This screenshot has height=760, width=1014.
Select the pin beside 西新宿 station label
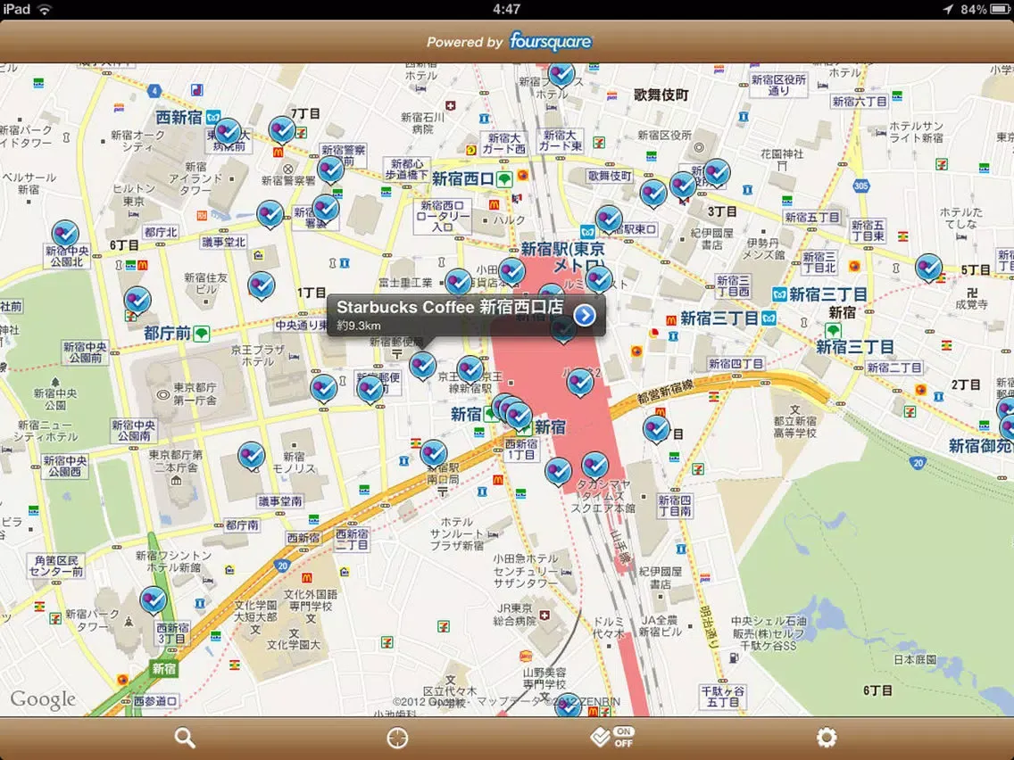[227, 134]
